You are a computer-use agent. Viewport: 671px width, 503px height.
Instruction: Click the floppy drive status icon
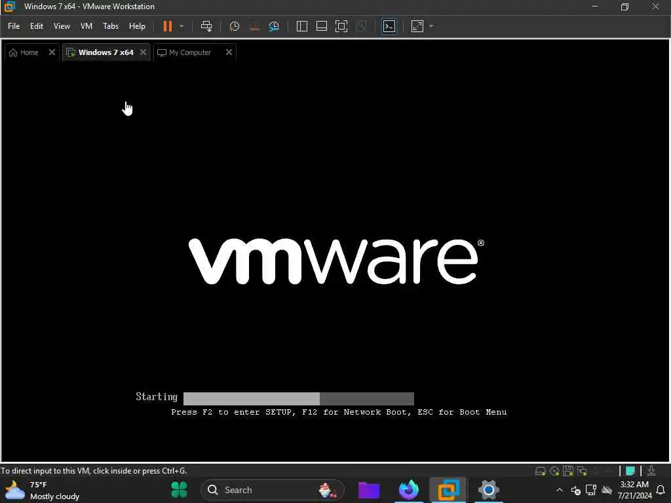click(568, 471)
